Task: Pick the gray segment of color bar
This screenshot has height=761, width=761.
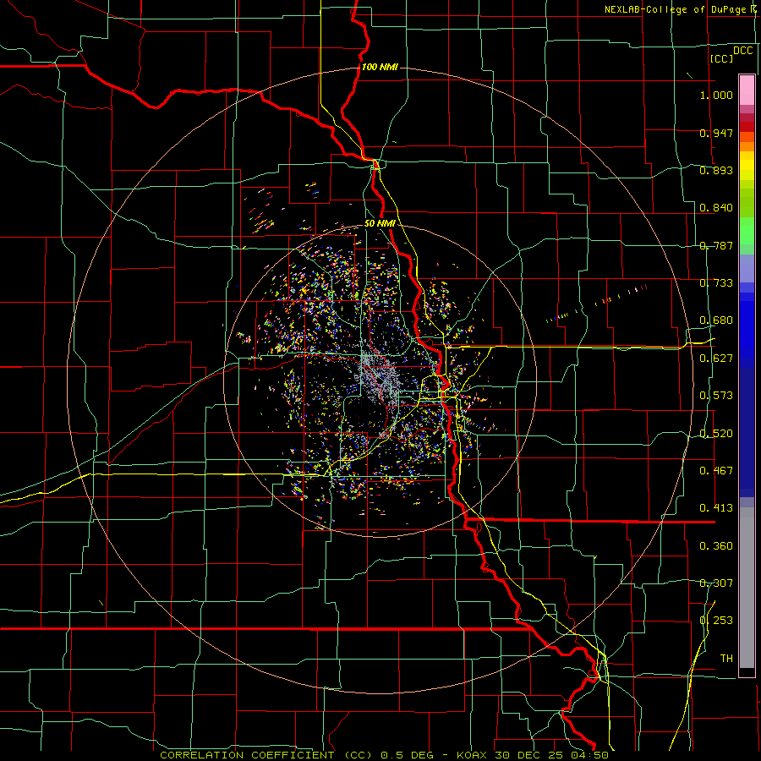Action: 747,588
